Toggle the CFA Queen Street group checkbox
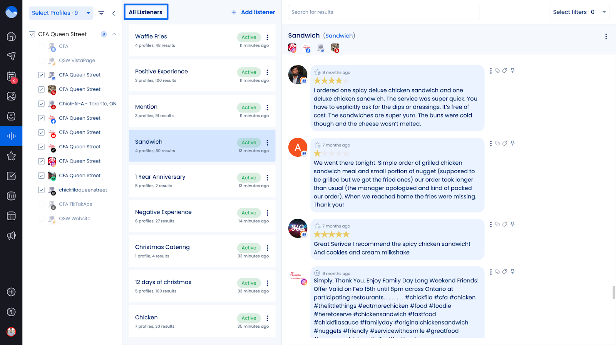Viewport: 616px width, 345px height. tap(32, 34)
